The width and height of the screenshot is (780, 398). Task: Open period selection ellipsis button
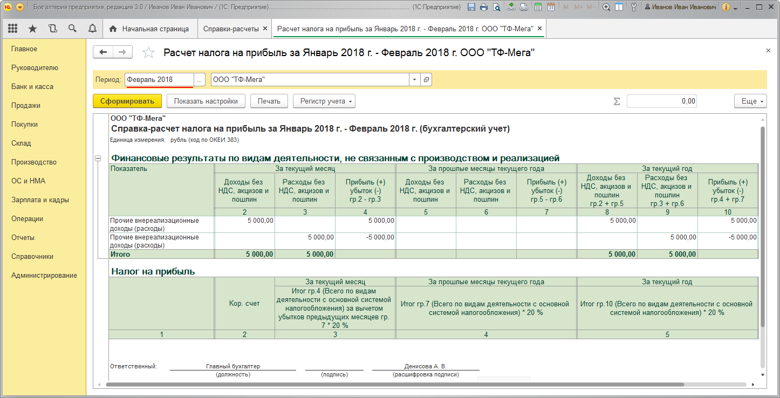200,80
